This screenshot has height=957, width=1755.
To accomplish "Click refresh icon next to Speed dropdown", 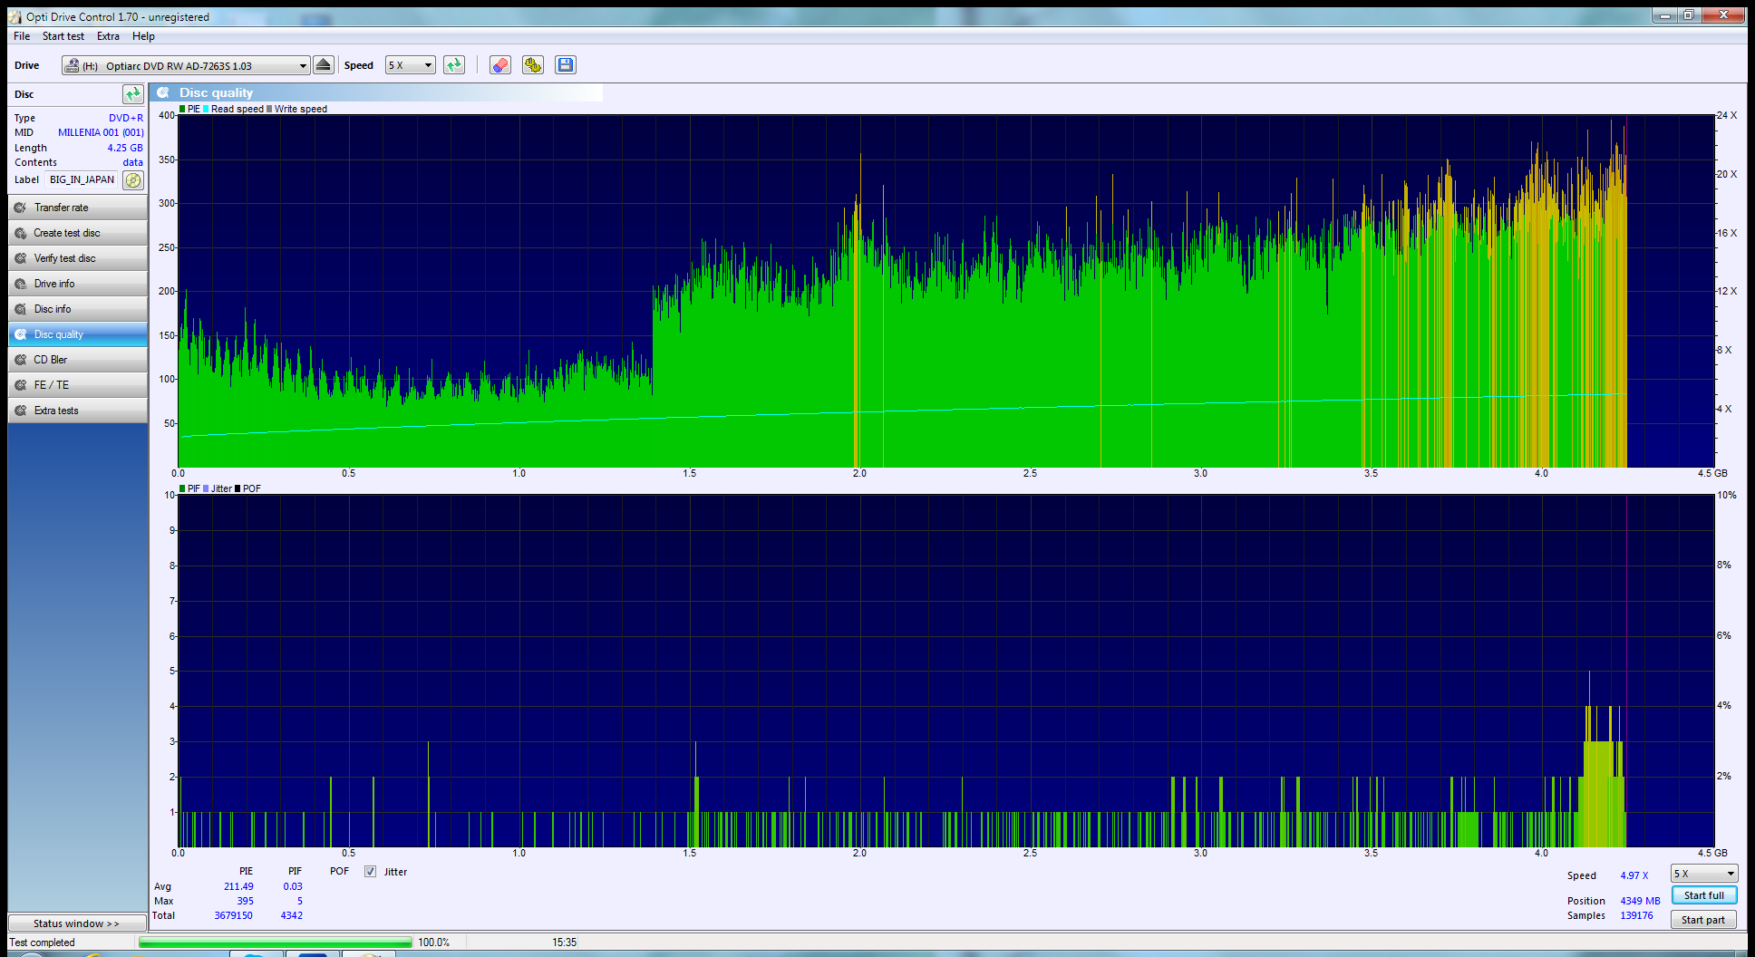I will [x=454, y=65].
